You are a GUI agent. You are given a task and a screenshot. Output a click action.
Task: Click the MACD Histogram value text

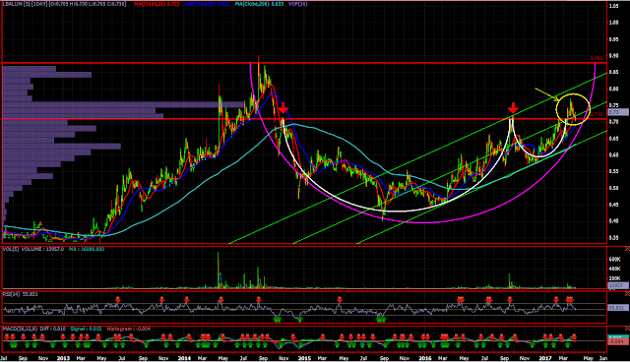tap(129, 329)
